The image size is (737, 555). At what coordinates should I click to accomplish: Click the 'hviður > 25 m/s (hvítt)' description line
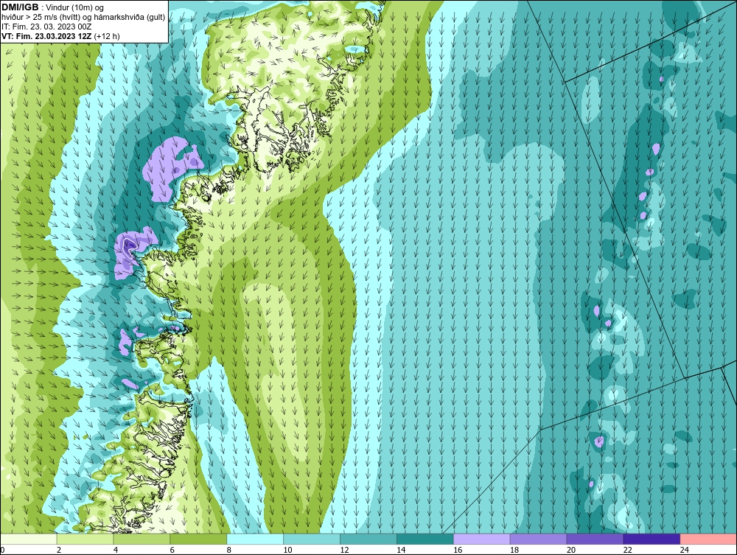click(x=83, y=18)
